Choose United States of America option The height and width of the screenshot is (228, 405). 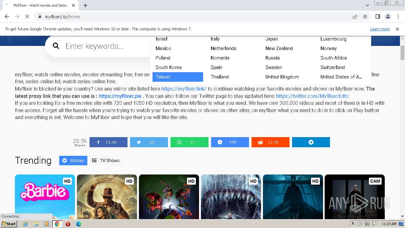(x=341, y=77)
